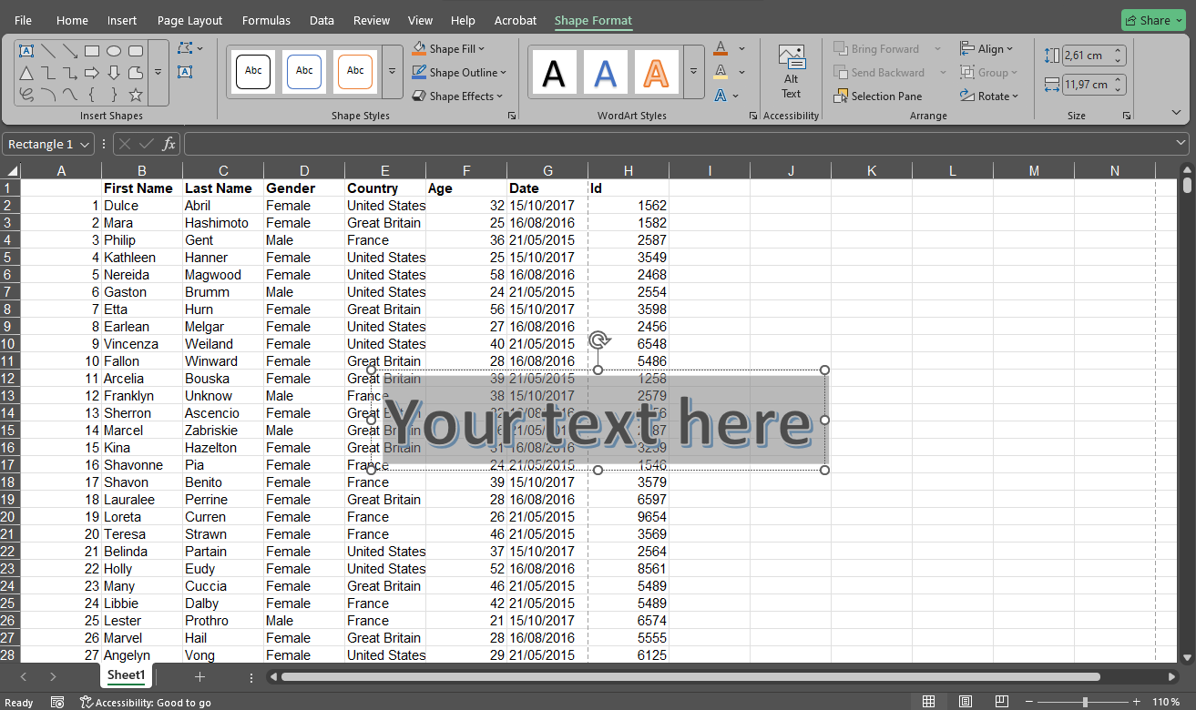Open the Rotate dropdown

pos(989,96)
